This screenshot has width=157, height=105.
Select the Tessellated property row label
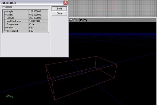[12, 31]
